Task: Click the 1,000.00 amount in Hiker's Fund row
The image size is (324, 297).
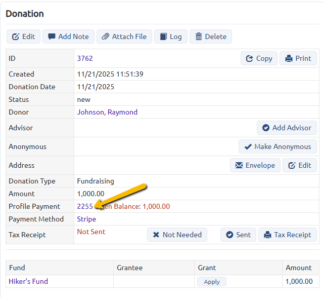Action: [299, 281]
